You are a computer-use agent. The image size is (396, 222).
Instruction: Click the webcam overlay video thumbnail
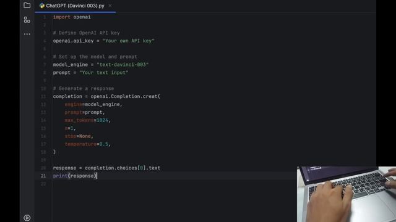pyautogui.click(x=346, y=194)
